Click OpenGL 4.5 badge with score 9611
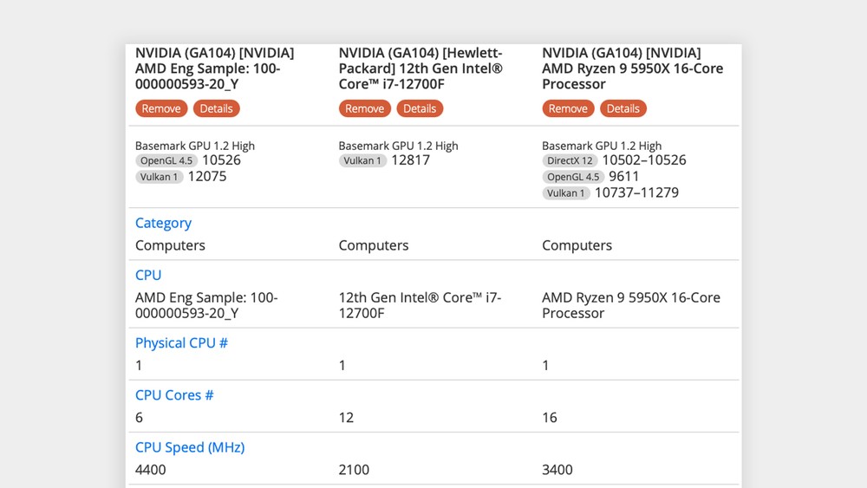Screen dimensions: 867x488 [x=572, y=177]
